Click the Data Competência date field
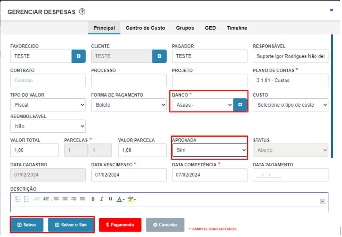The image size is (342, 237). pyautogui.click(x=210, y=175)
